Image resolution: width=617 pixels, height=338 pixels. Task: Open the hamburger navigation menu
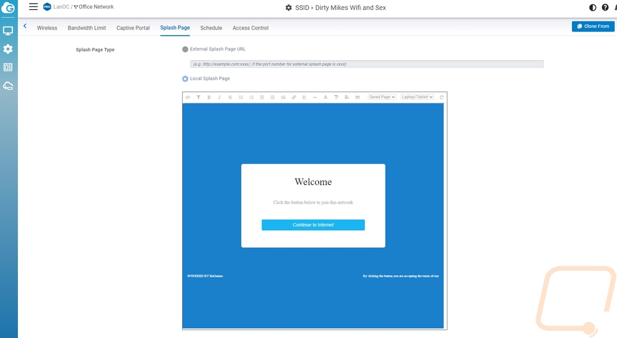click(33, 7)
